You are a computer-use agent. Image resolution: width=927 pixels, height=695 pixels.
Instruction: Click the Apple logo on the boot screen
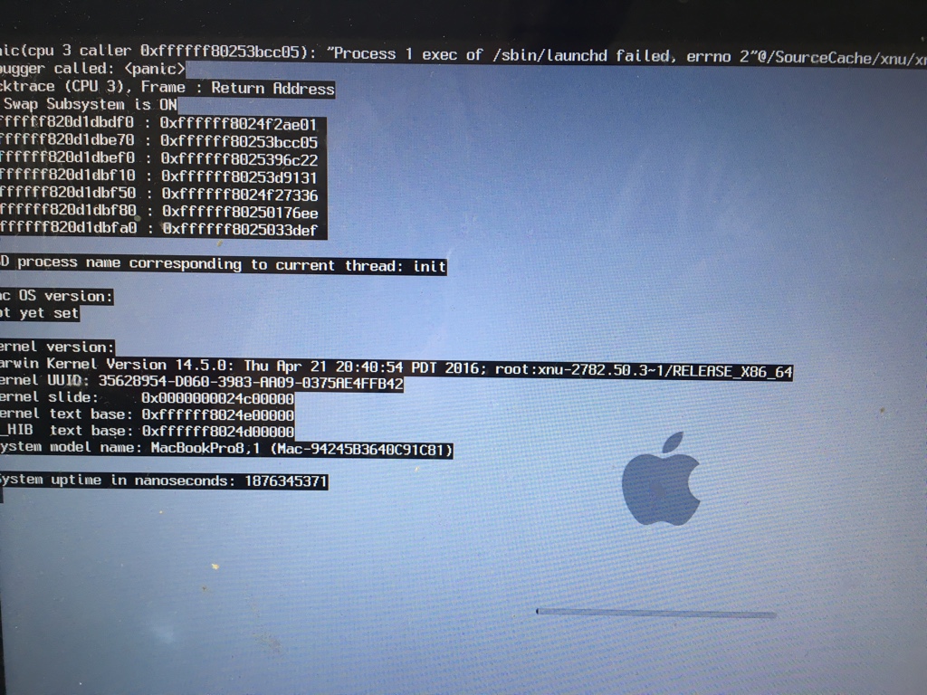click(x=661, y=480)
